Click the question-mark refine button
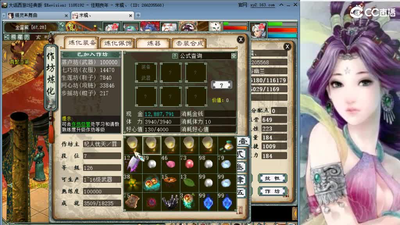 point(221,85)
